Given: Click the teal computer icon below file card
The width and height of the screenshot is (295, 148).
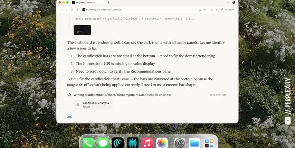Looking at the screenshot, I should pos(69,115).
